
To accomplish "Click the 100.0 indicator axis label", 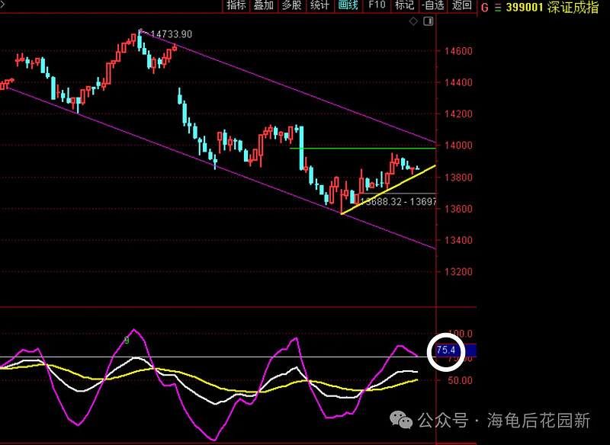I will coord(460,334).
